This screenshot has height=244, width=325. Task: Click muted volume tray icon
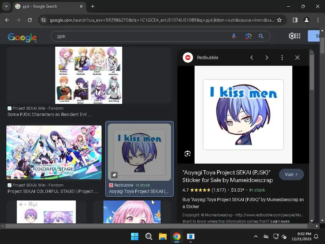pos(284,236)
